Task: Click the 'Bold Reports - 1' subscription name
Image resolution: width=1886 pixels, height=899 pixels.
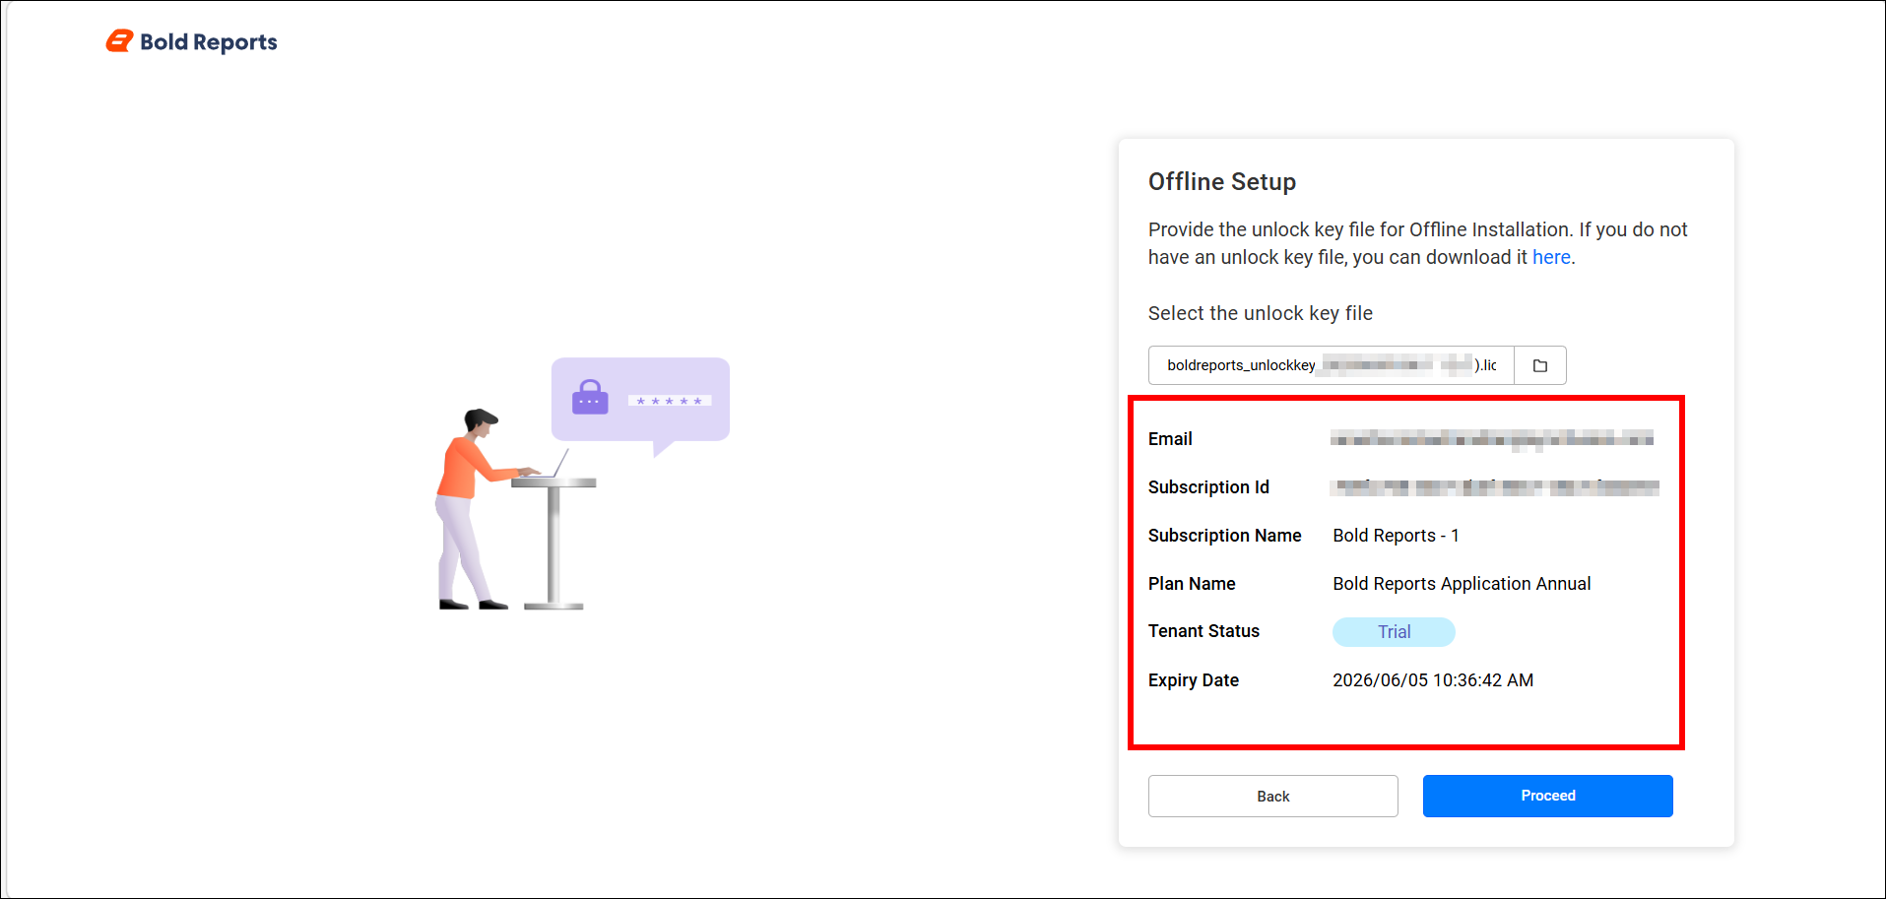Action: pos(1396,536)
